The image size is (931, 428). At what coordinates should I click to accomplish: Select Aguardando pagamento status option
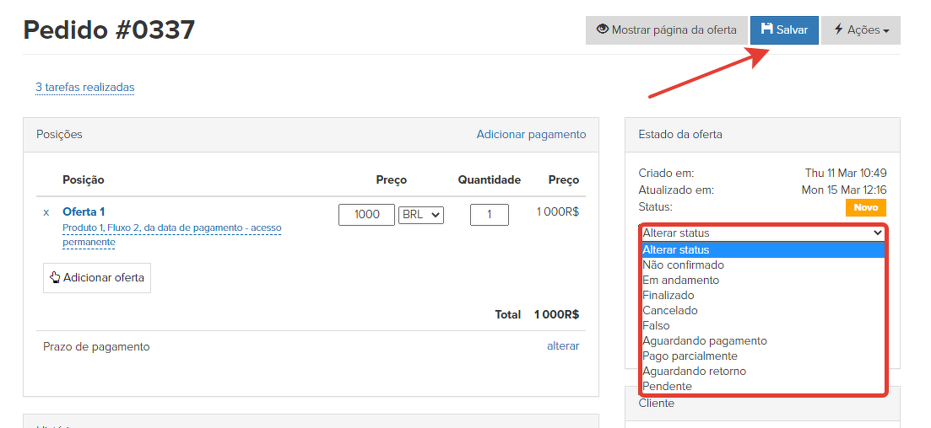coord(704,340)
